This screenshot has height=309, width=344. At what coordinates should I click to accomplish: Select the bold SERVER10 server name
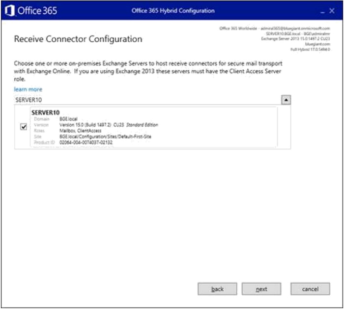point(45,112)
